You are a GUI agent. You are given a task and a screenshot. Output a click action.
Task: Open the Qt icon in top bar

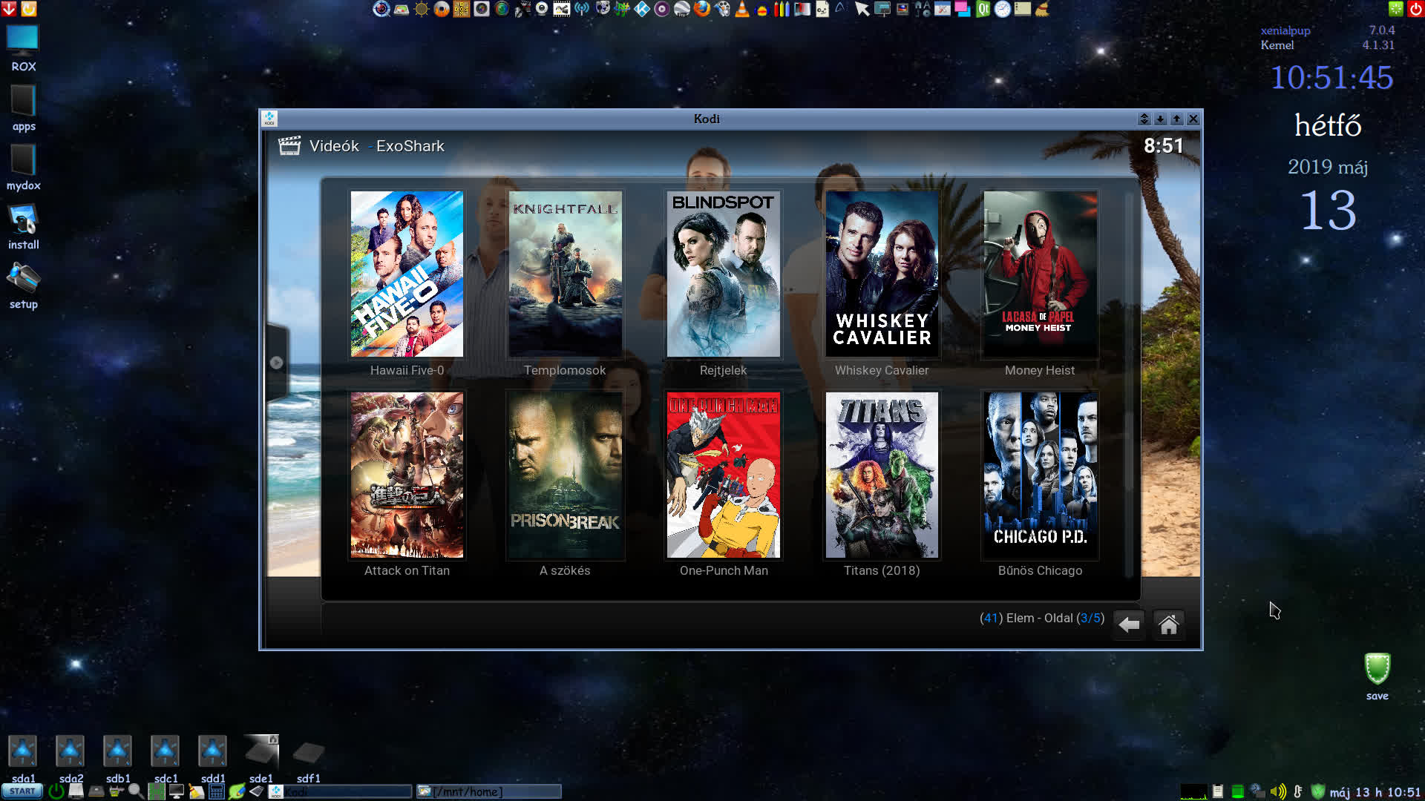983,9
